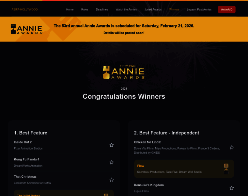The width and height of the screenshot is (248, 196).
Task: Click the 'Details will be posted soon!' text
Action: 124,33
